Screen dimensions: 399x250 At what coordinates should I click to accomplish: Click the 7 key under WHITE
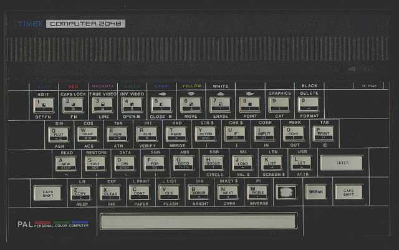(220, 105)
